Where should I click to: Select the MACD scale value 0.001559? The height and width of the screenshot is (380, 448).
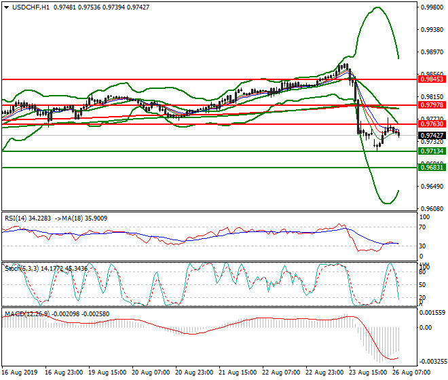point(432,313)
